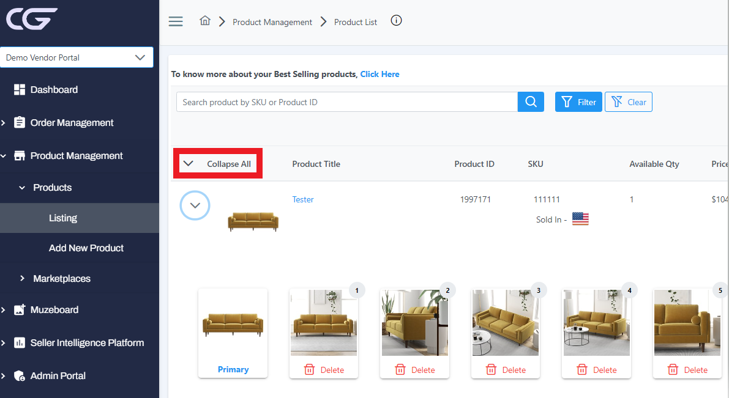Click SKU value 111111

[546, 199]
